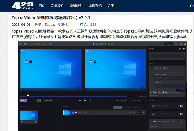Select the side-by-side view mode icon

pyautogui.click(x=39, y=101)
